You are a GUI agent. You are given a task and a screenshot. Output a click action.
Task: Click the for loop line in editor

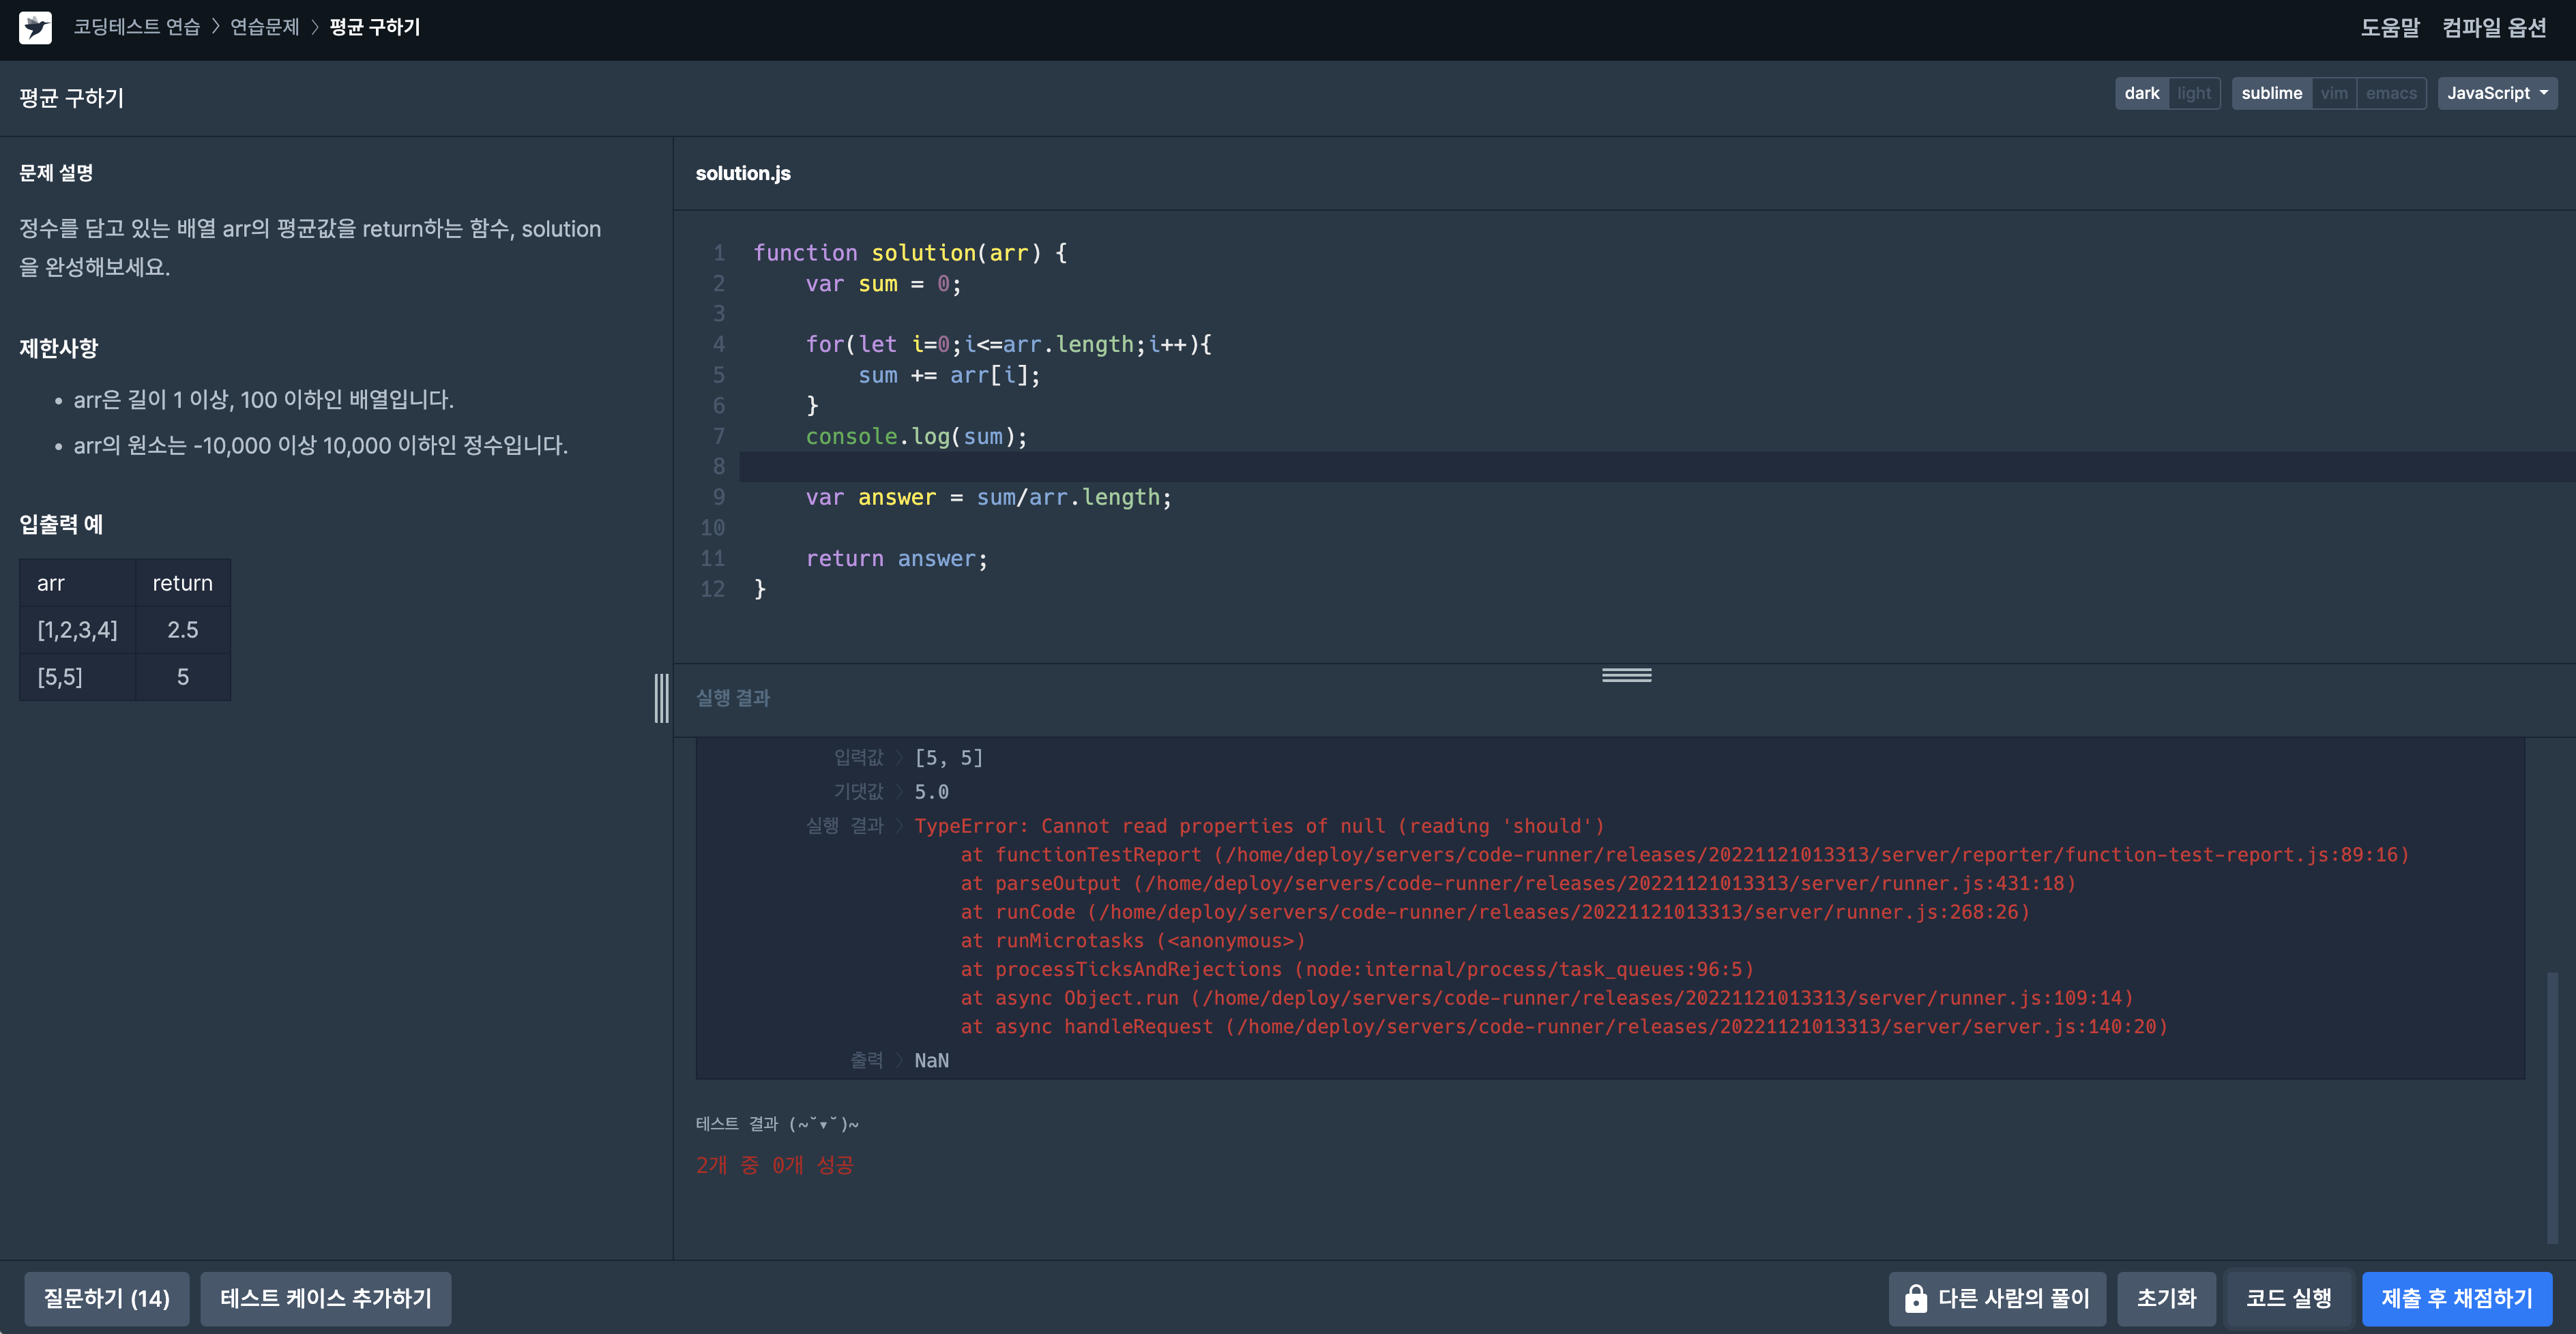1008,344
